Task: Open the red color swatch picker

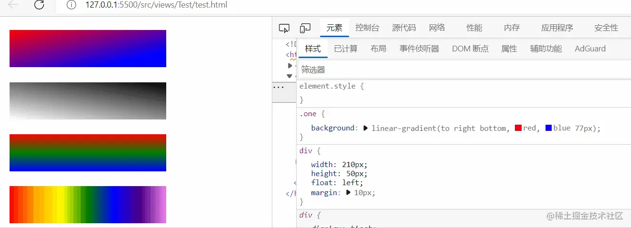Action: point(518,128)
